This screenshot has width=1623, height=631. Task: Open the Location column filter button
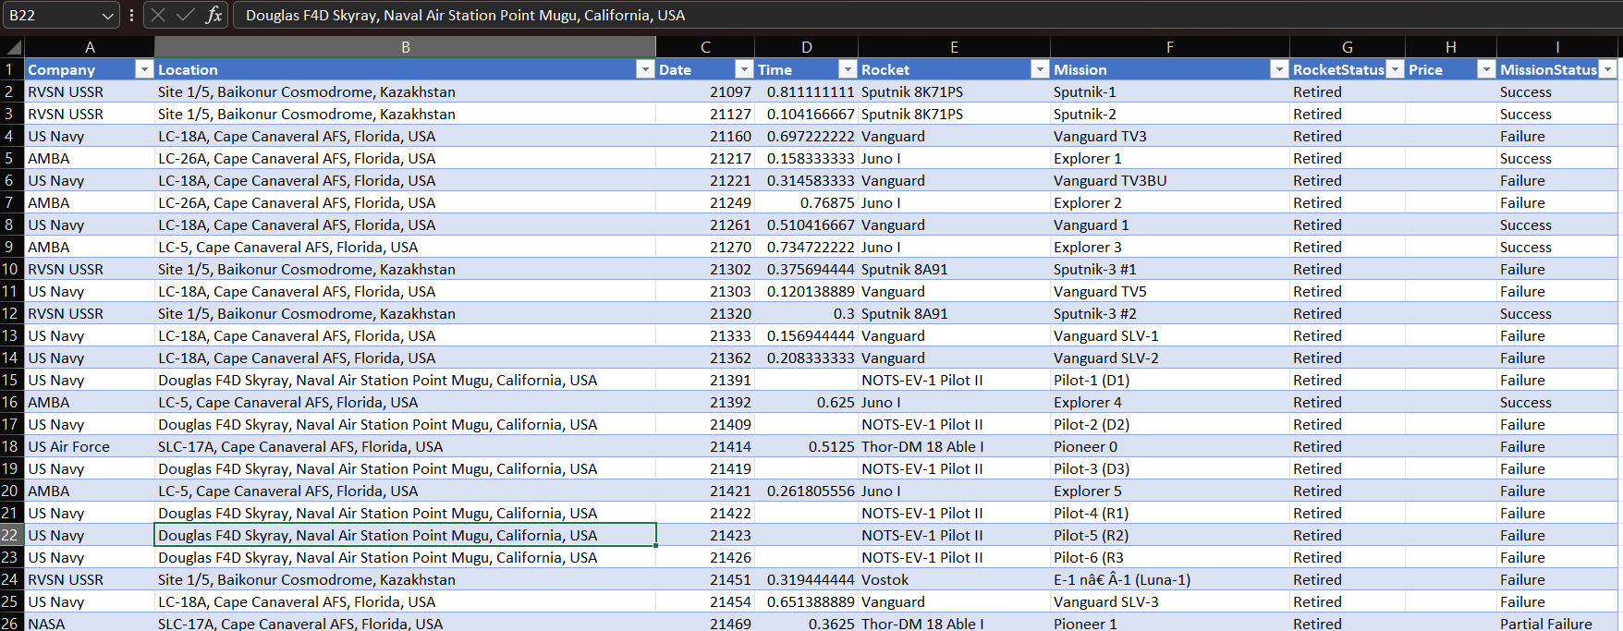click(645, 69)
